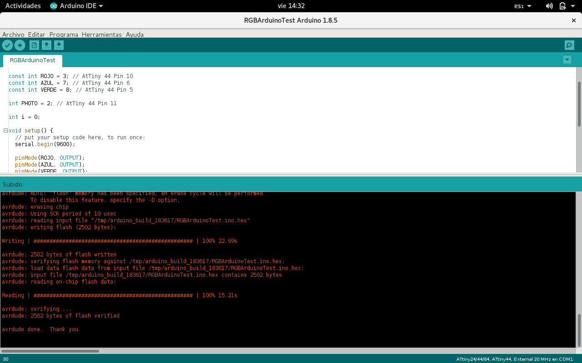Click the line number 30 in status bar

pos(5,359)
